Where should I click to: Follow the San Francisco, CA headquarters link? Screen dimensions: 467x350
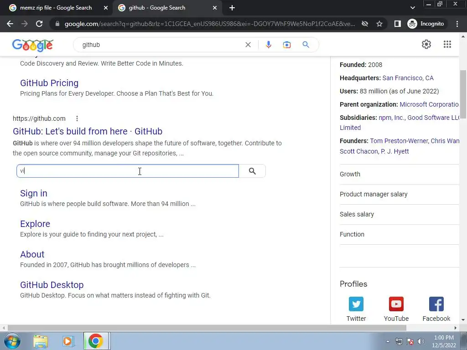tap(408, 78)
